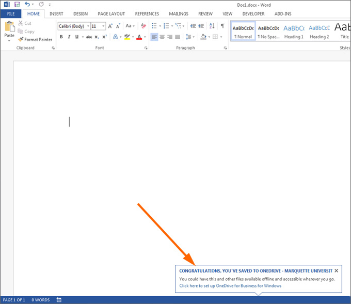
Task: Click the Clear Formatting eraser icon
Action: point(143,26)
